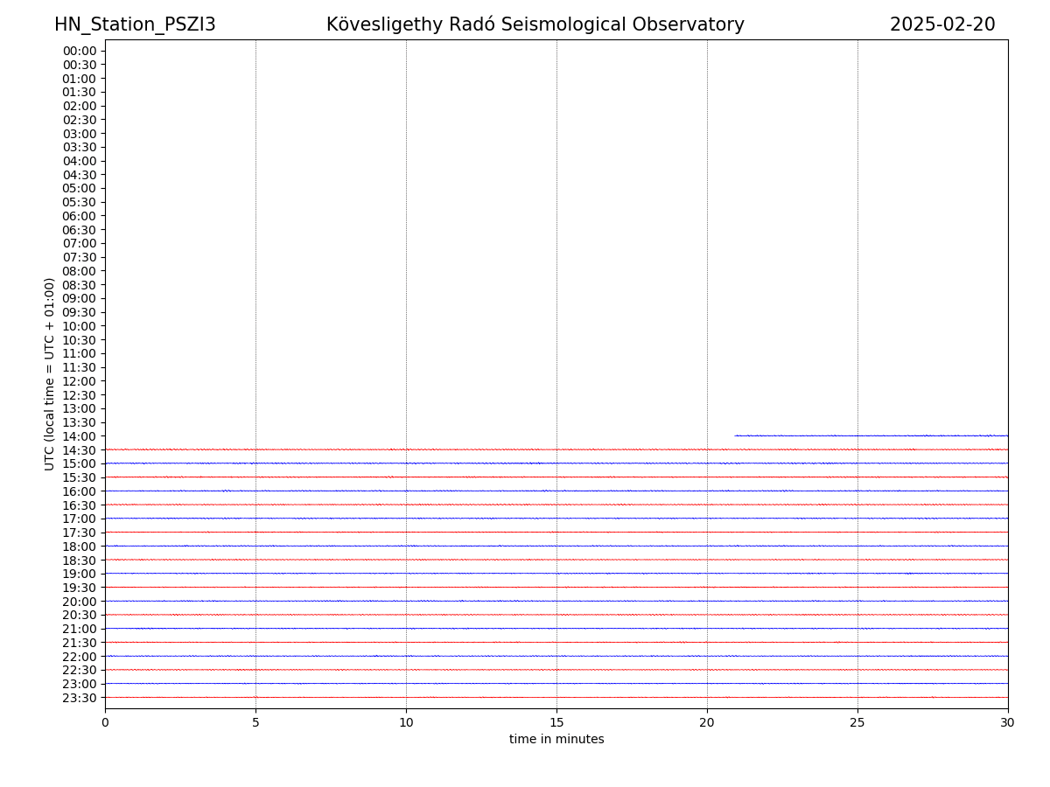Click the short blue 14:00 seismic trace
1050x787 pixels.
pyautogui.click(x=871, y=435)
